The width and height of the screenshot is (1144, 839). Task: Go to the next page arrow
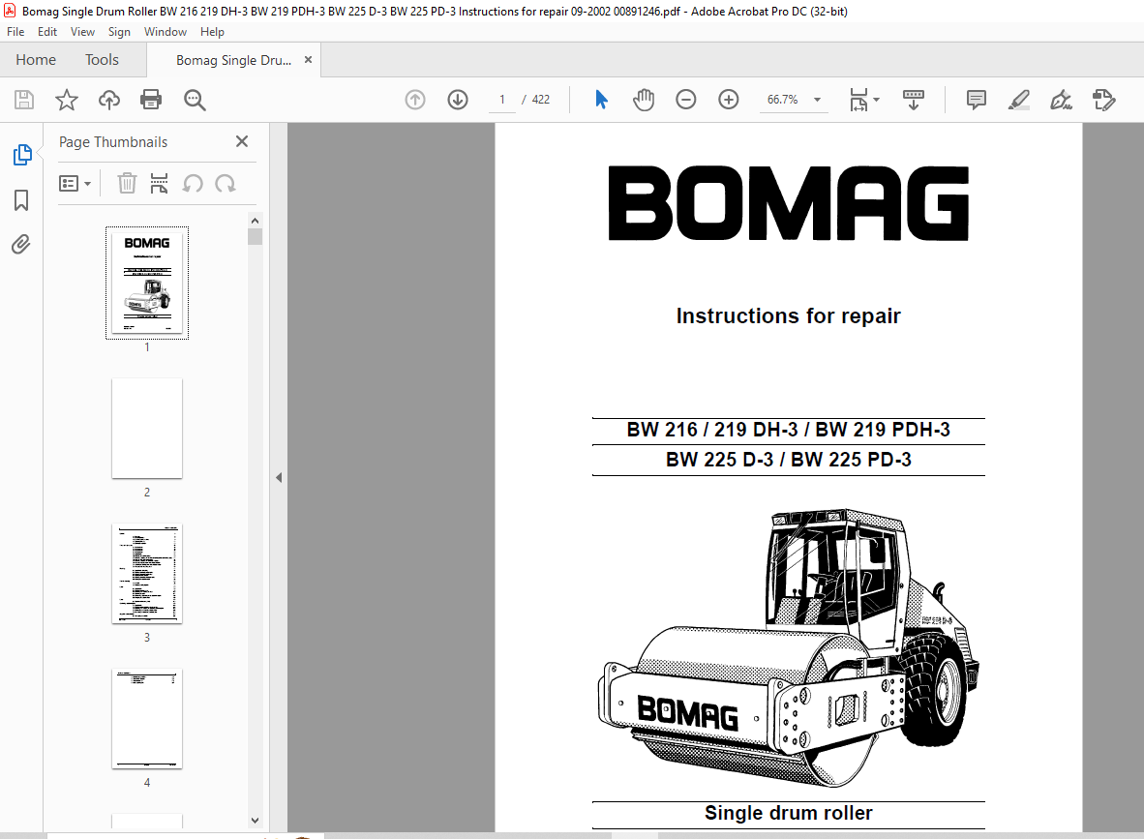(458, 100)
